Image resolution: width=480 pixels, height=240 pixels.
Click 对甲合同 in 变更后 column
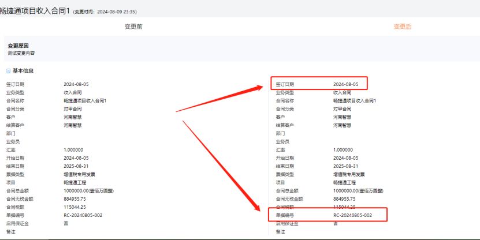343,109
